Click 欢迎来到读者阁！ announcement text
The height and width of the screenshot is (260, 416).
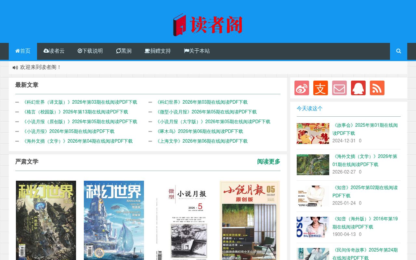click(x=41, y=67)
